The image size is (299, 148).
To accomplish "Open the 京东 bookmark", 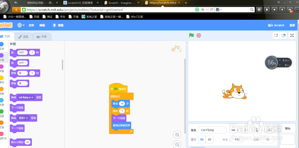I will click(x=60, y=17).
